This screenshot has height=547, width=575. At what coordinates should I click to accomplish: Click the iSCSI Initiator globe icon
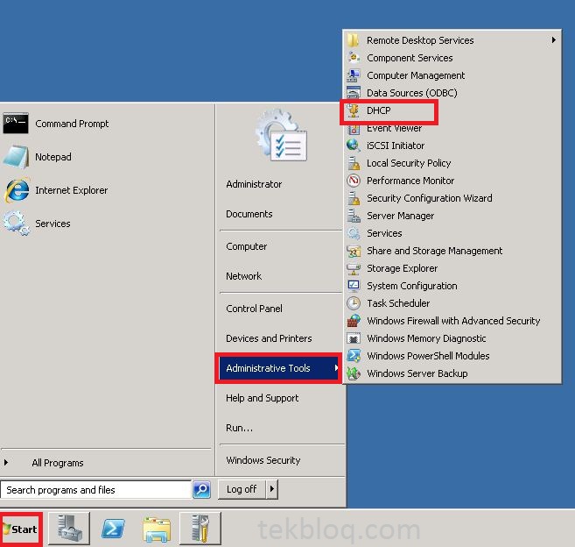[x=354, y=146]
